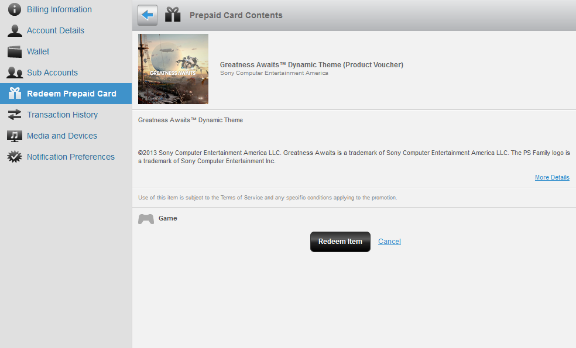Open Account Details section
The width and height of the screenshot is (576, 348).
pyautogui.click(x=56, y=30)
